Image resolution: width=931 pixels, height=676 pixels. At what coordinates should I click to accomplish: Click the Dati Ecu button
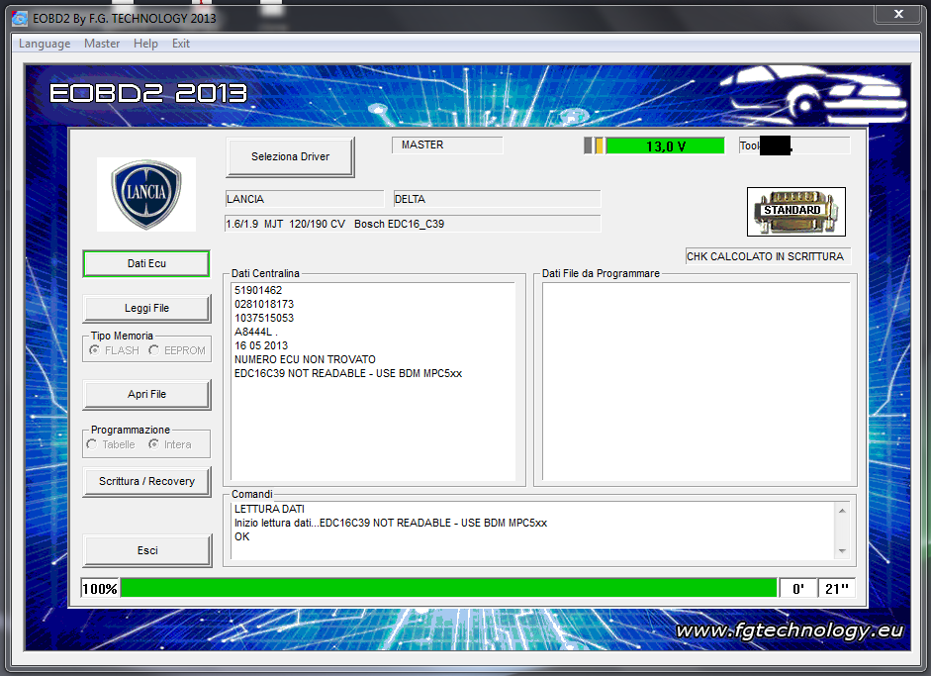pyautogui.click(x=146, y=263)
